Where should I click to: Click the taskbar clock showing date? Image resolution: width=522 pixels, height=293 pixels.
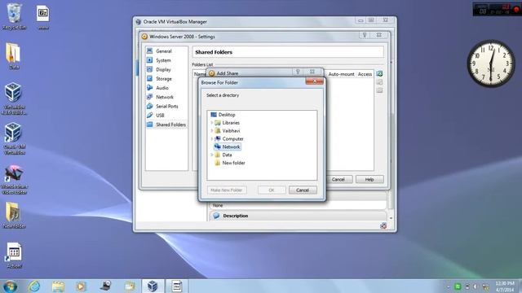[505, 286]
